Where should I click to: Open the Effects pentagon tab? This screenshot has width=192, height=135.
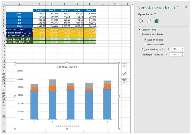coord(149,21)
